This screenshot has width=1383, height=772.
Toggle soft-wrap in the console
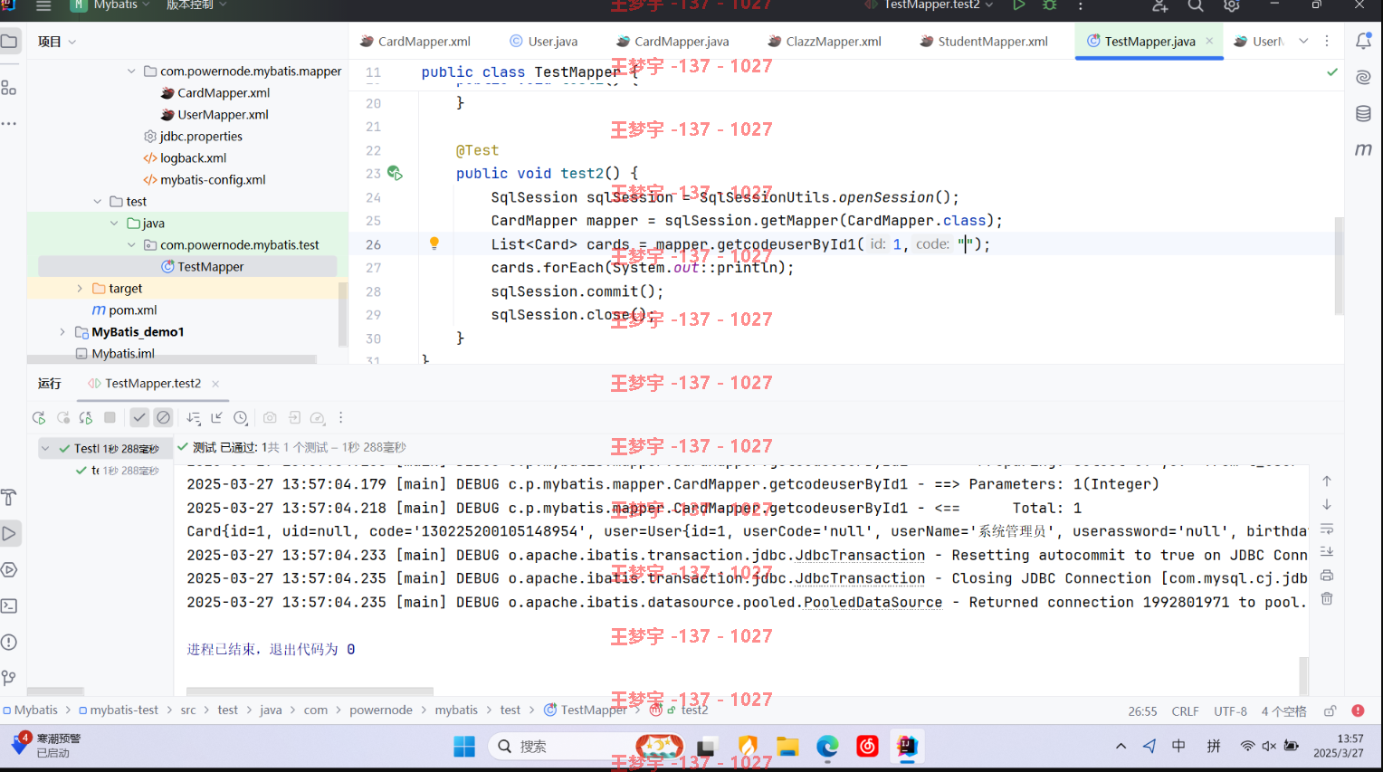tap(1327, 529)
